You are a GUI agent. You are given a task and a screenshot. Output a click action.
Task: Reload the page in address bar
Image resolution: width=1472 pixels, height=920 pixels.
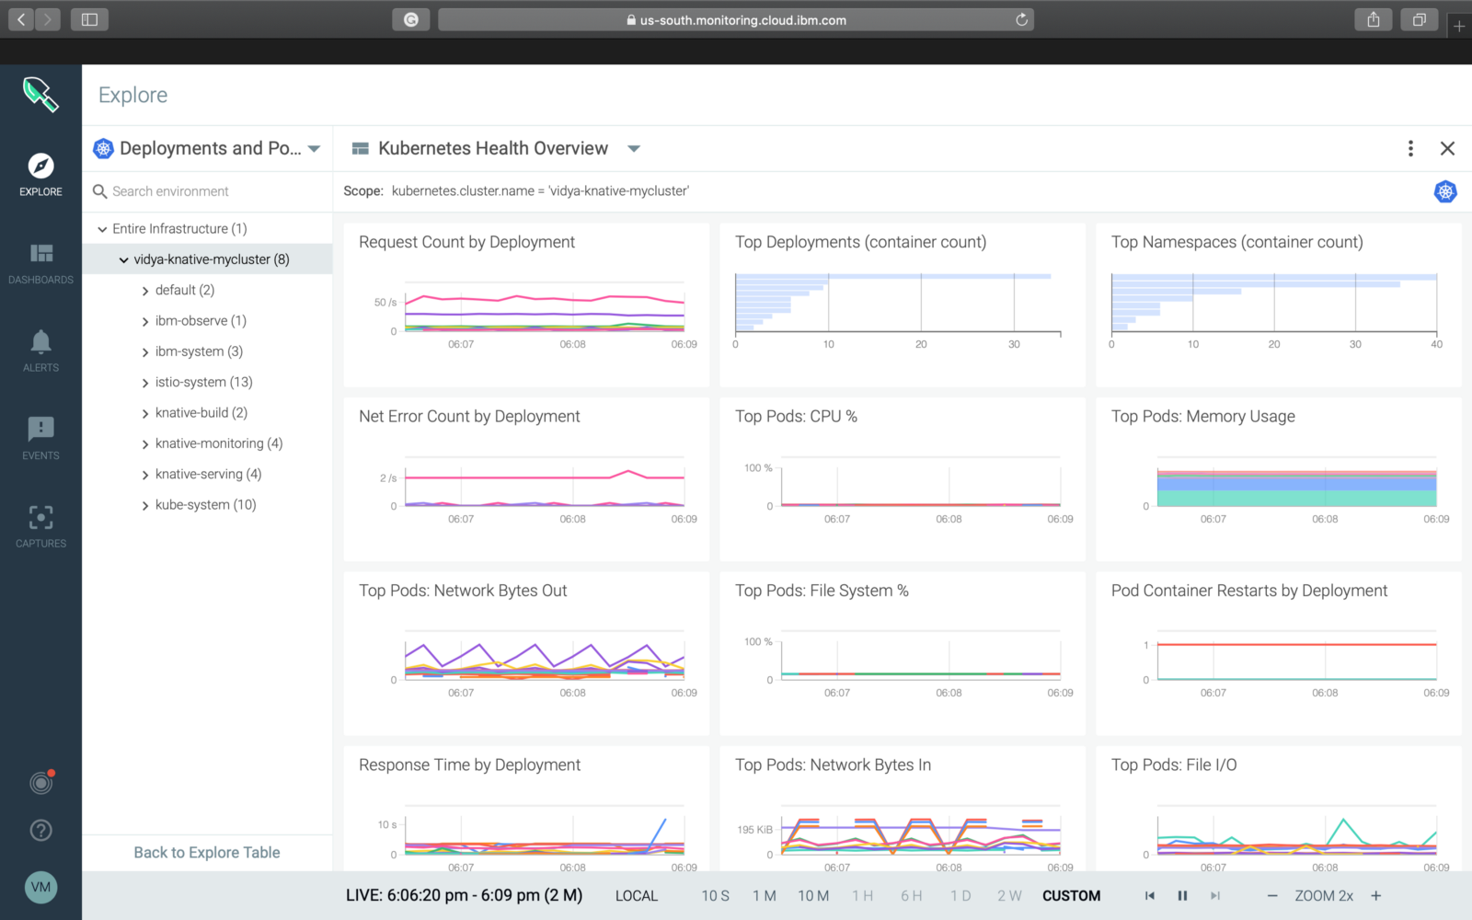click(x=1021, y=19)
